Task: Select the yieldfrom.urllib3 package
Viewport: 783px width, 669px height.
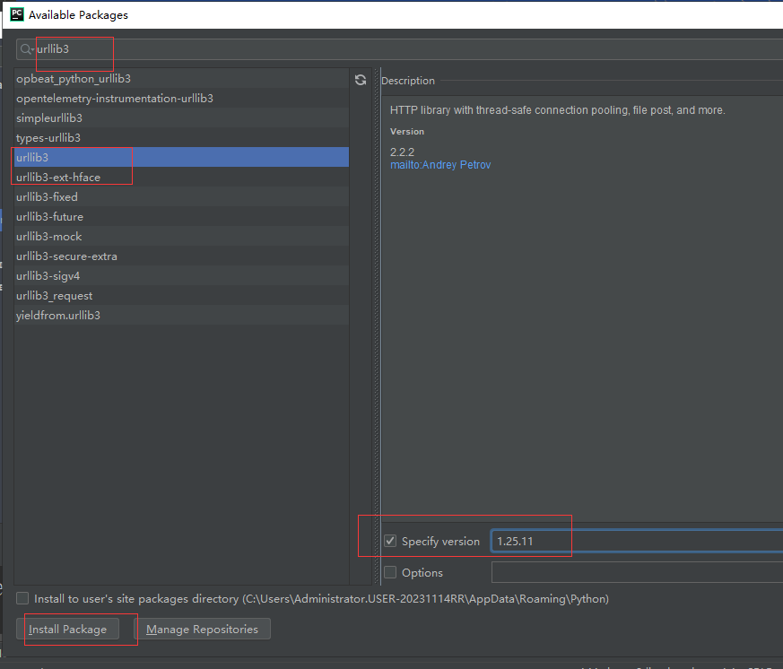Action: tap(182, 315)
